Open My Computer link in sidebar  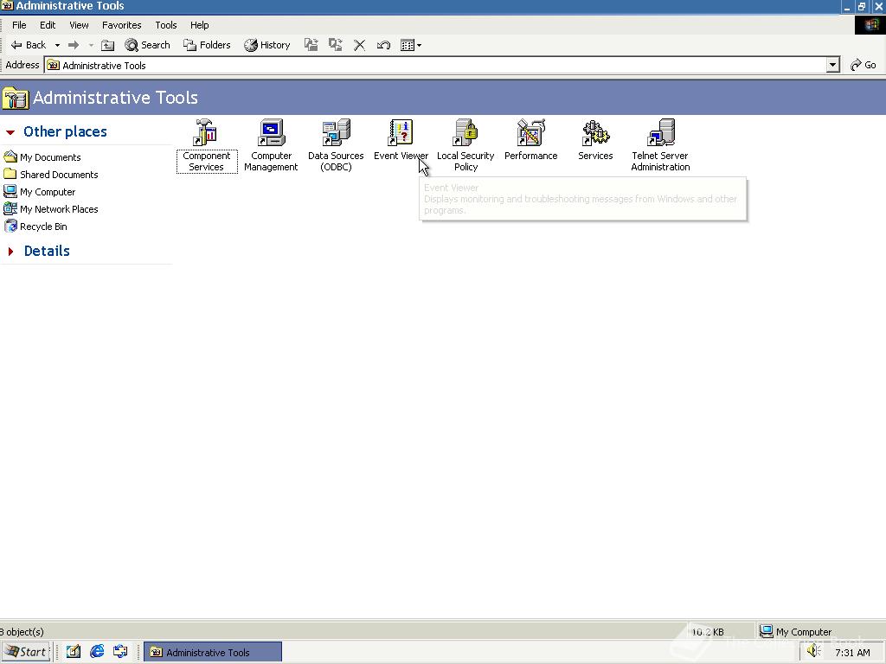click(40, 192)
